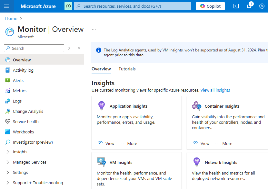
Task: Click the Network Insights bulb icon
Action: coord(196,162)
